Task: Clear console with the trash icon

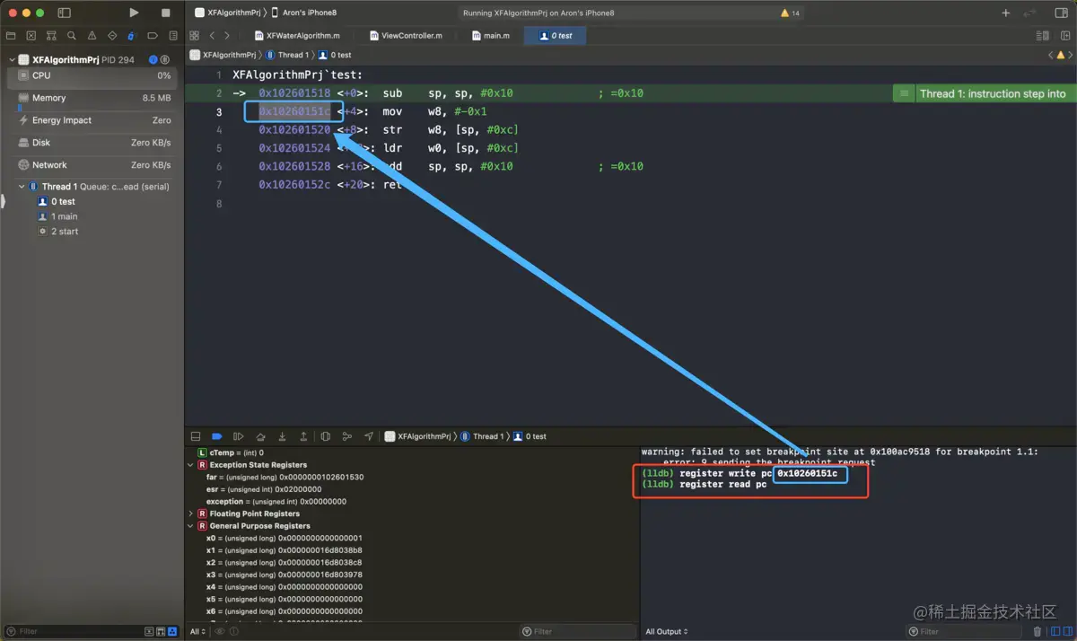Action: pos(1038,631)
